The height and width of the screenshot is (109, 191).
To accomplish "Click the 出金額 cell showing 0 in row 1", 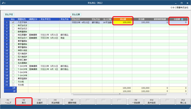I will [x=178, y=22].
